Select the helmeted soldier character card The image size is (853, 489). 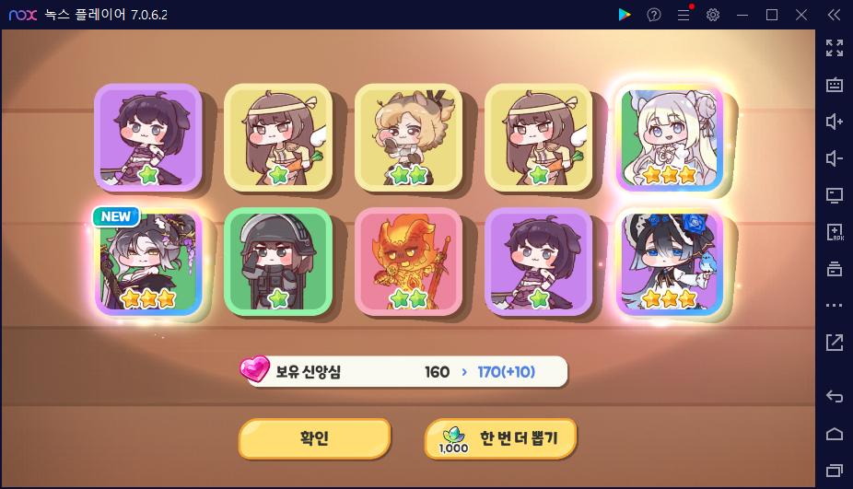[278, 262]
